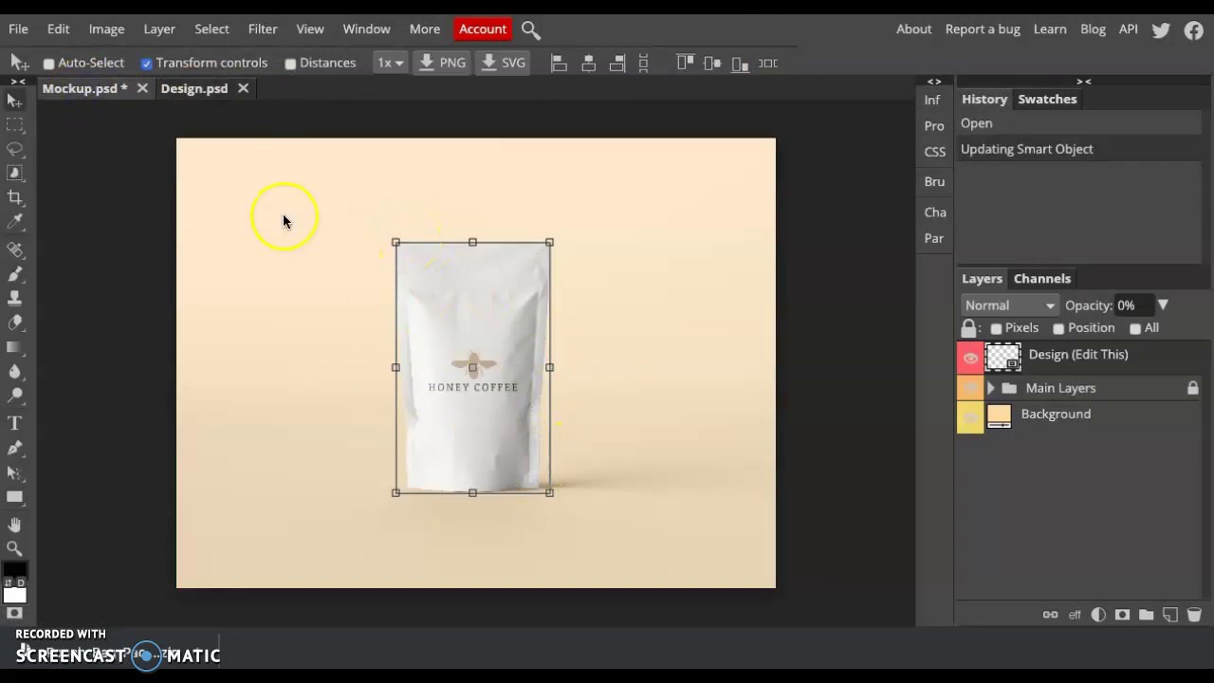Open the Normal blend mode dropdown
Screen dimensions: 1214x683
click(x=1009, y=305)
